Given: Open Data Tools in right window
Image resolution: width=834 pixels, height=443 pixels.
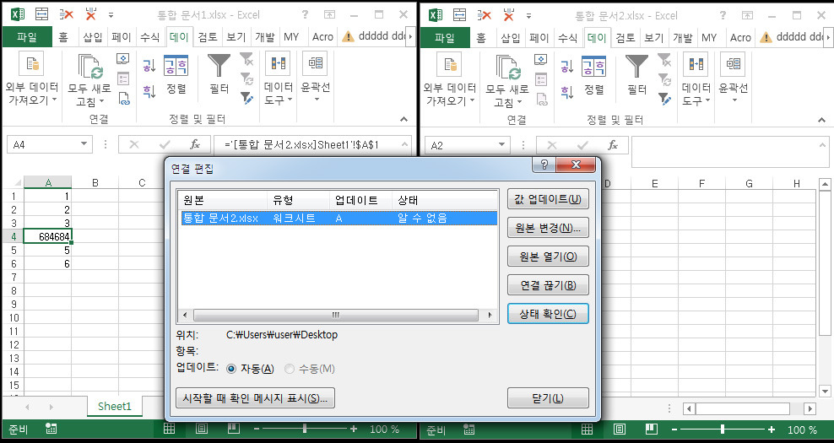Looking at the screenshot, I should (696, 78).
